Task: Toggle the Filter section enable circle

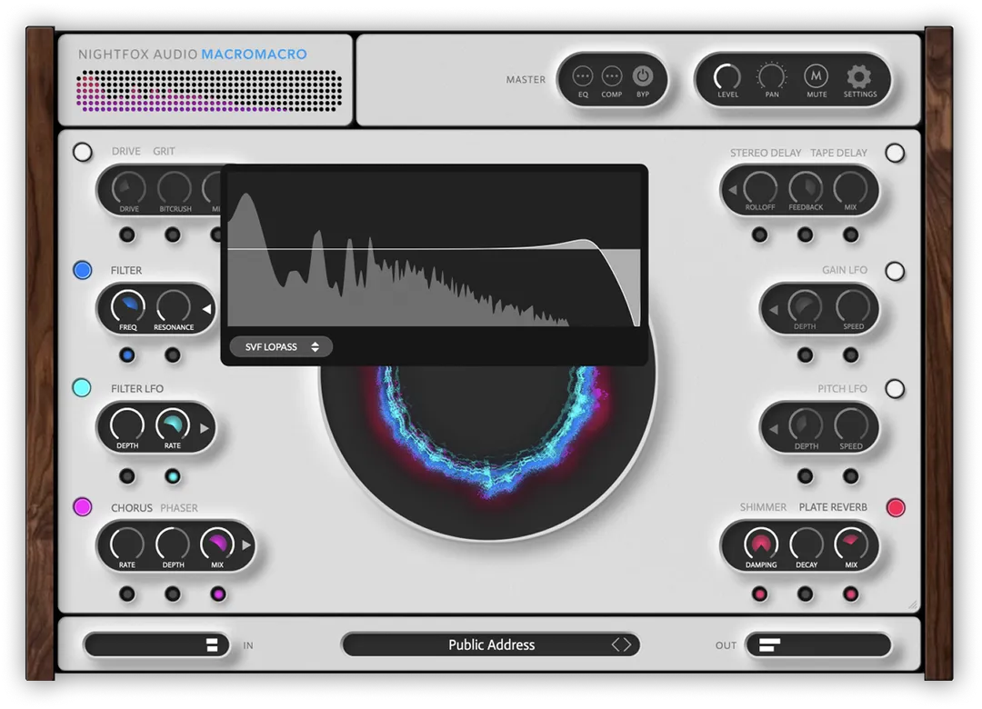Action: point(83,270)
